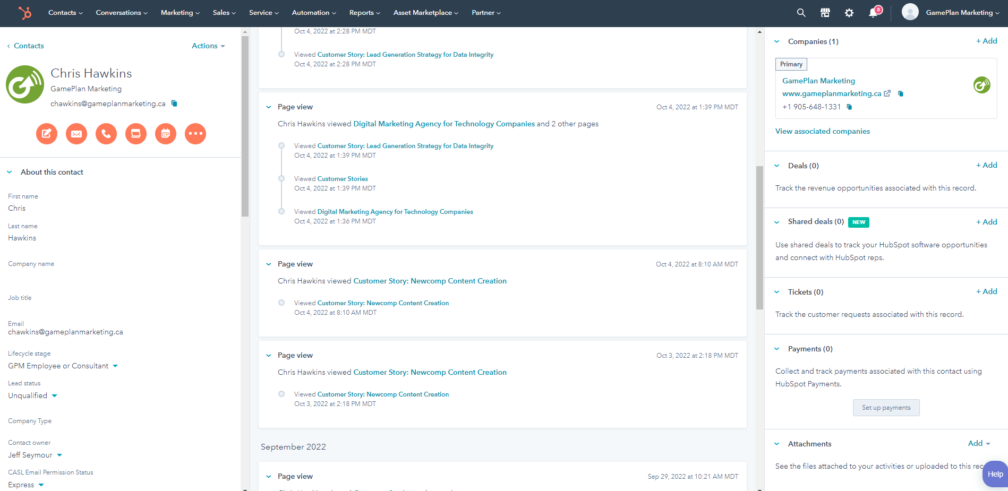The width and height of the screenshot is (1008, 491).
Task: Edit the Job title field
Action: pos(120,303)
